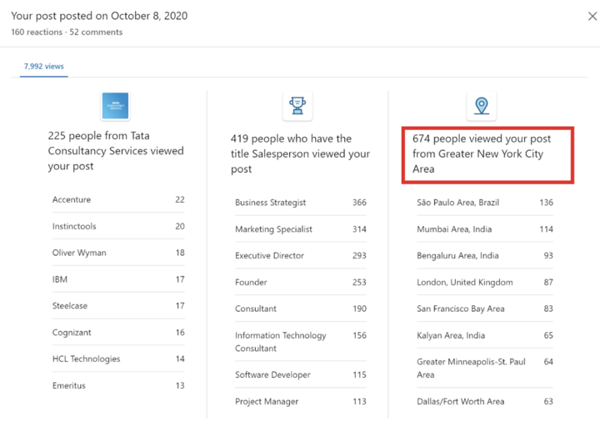Click the Software Developer title row

pyautogui.click(x=300, y=374)
